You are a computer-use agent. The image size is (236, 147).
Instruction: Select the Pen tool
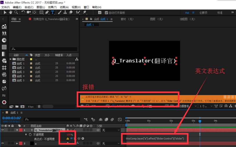(x=47, y=12)
